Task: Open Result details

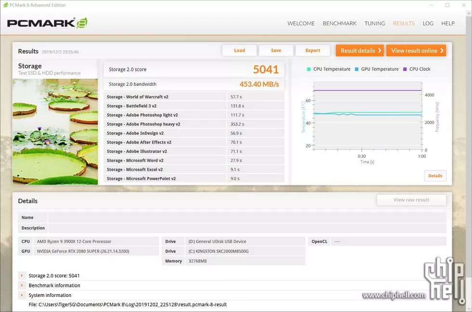Action: [360, 51]
